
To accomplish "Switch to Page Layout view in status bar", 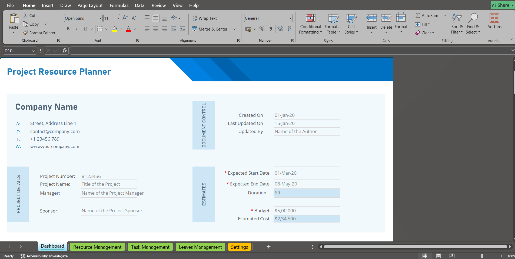I will pos(438,256).
